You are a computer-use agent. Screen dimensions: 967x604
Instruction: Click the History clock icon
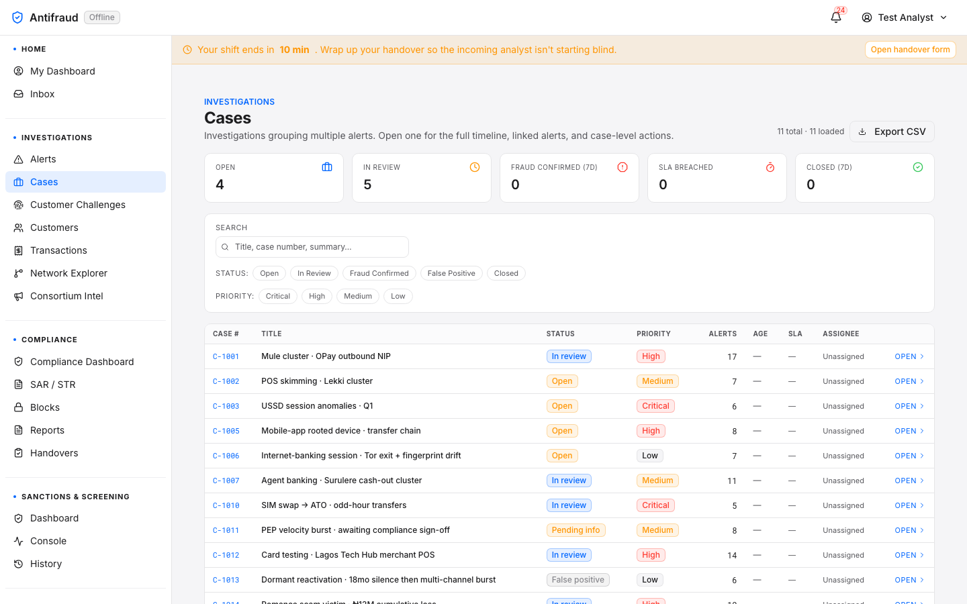tap(19, 564)
